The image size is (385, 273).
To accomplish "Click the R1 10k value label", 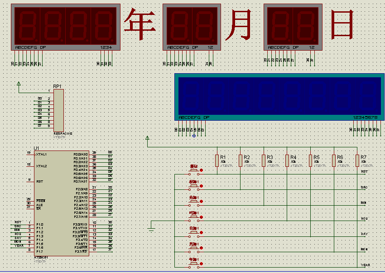I will coord(223,162).
